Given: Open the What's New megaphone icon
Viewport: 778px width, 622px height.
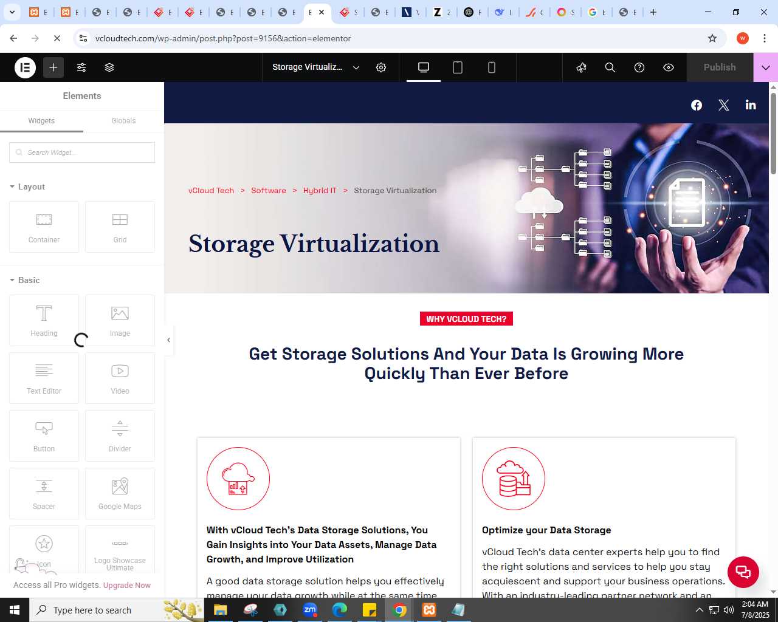Looking at the screenshot, I should point(582,67).
